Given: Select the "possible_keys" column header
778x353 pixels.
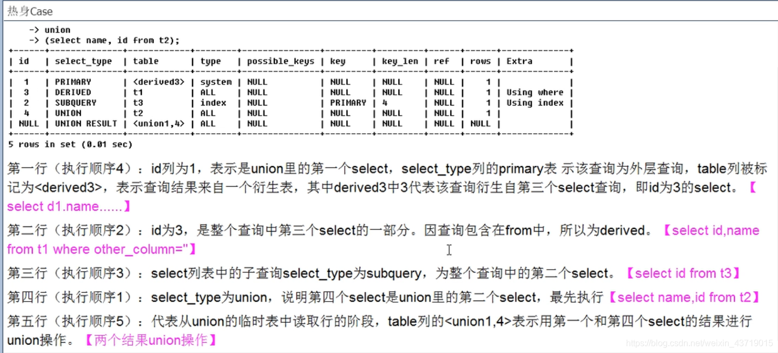Looking at the screenshot, I should tap(280, 61).
